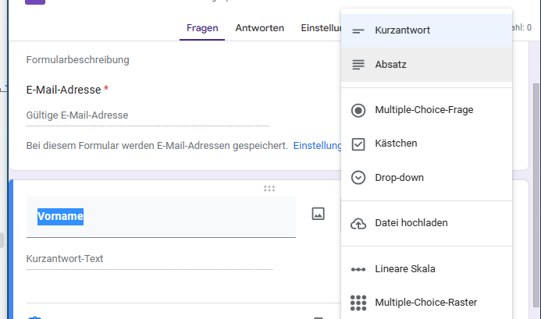Click the Formularbeschreibung description field
541x319 pixels.
[x=78, y=60]
